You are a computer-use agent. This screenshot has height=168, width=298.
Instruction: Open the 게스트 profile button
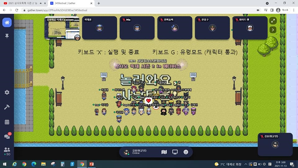pos(282,10)
